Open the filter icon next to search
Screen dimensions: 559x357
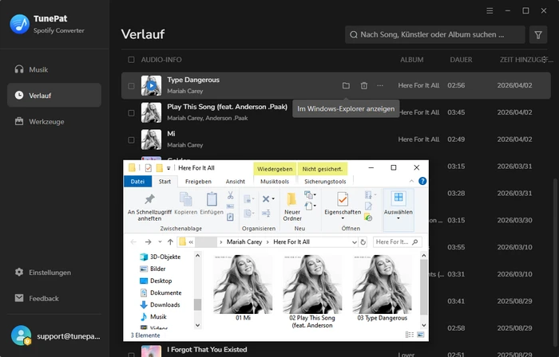(538, 34)
